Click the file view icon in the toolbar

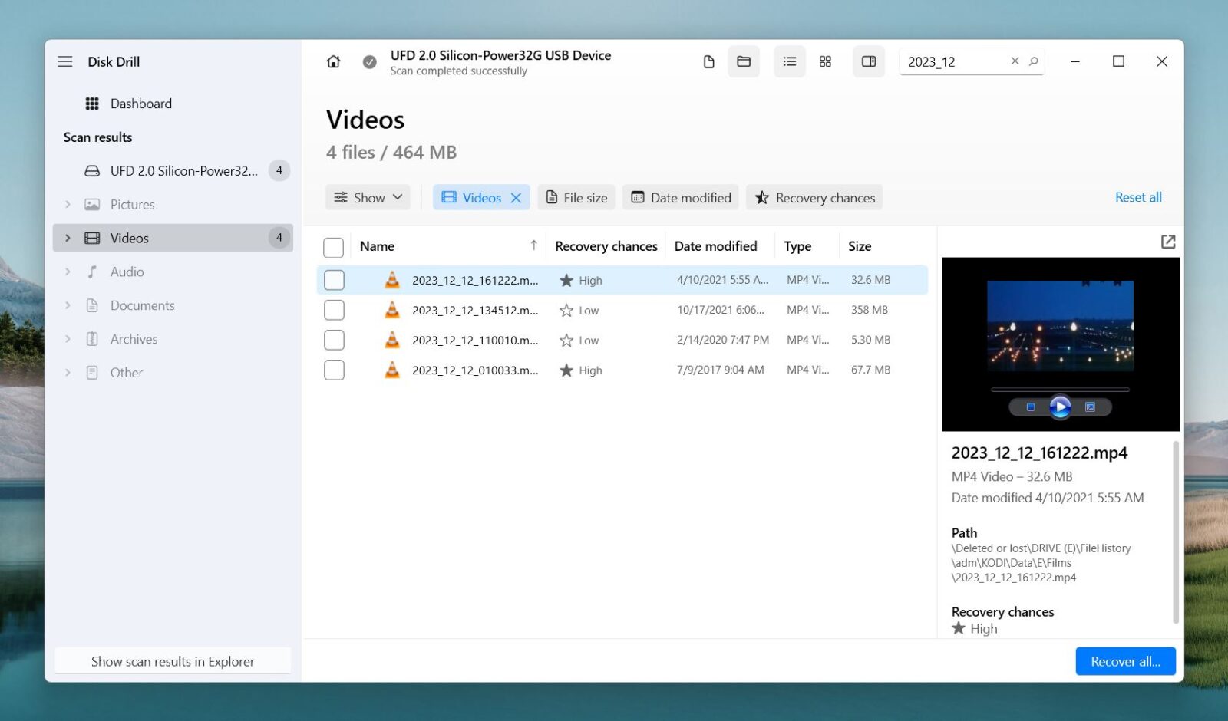(x=708, y=61)
